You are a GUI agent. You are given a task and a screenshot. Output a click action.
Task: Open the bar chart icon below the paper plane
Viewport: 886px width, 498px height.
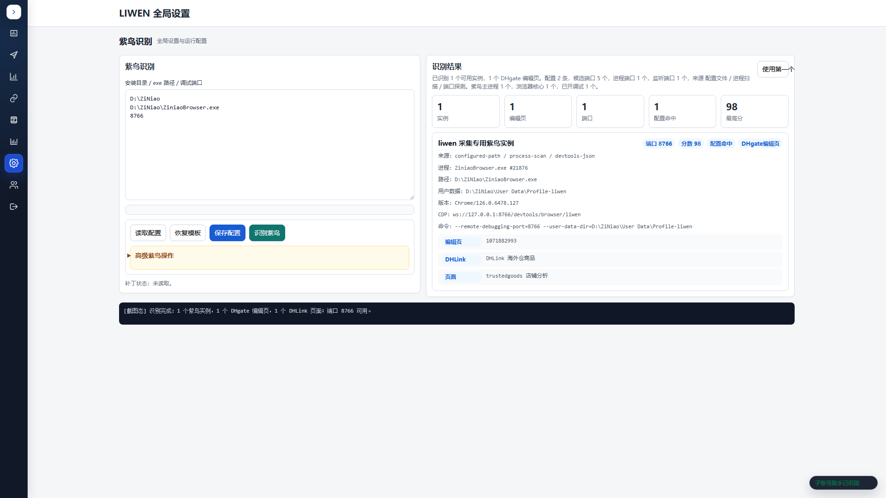(14, 77)
